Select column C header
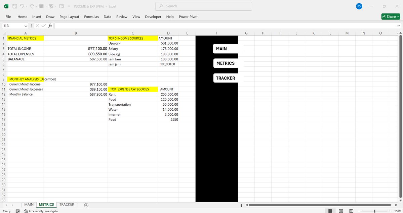Screen dimensions: 403x213 coord(133,33)
